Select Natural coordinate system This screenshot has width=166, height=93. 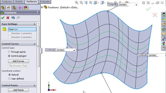click(9, 75)
